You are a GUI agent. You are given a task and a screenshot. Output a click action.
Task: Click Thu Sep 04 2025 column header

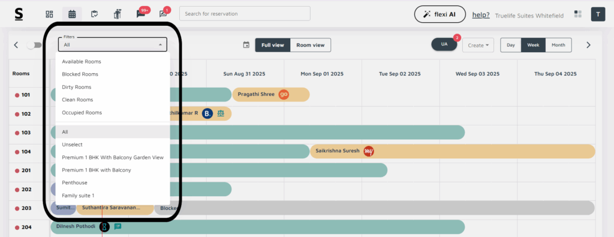pyautogui.click(x=555, y=74)
